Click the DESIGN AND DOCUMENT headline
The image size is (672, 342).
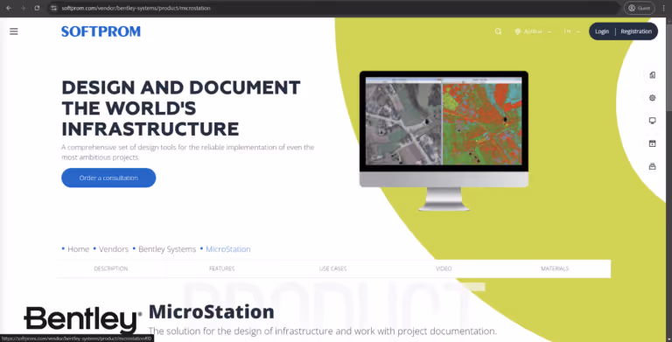coord(181,108)
